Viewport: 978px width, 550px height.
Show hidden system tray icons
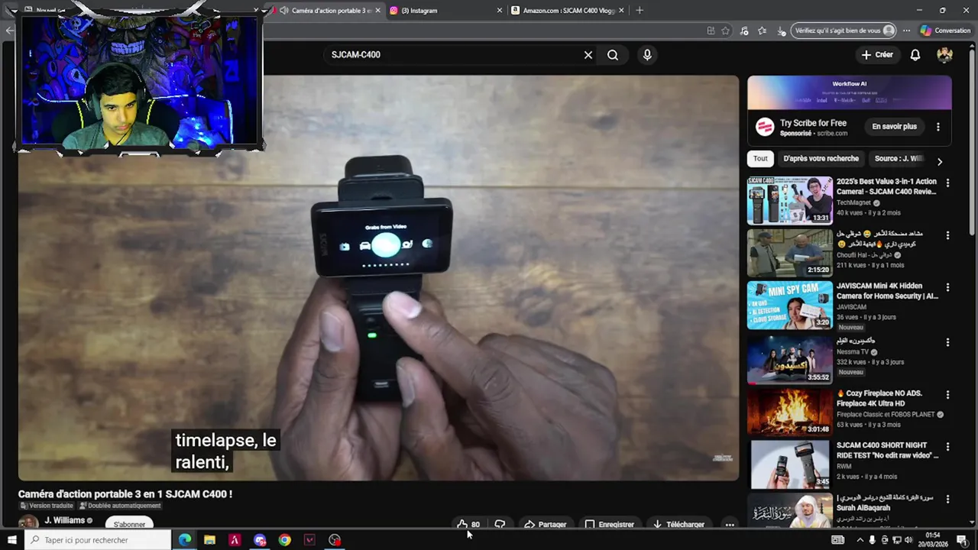coord(860,540)
